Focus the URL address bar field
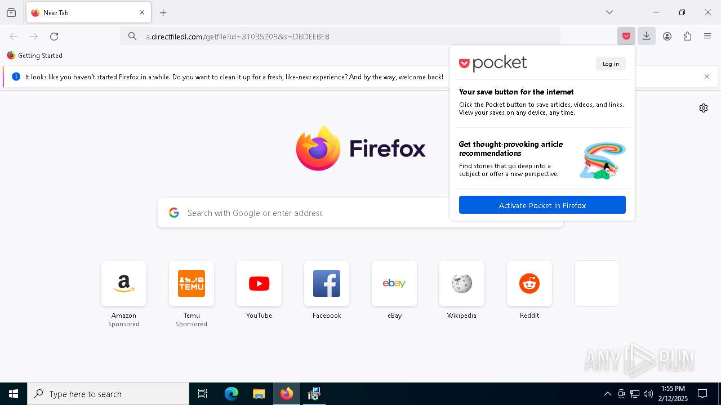721x405 pixels. pos(340,36)
